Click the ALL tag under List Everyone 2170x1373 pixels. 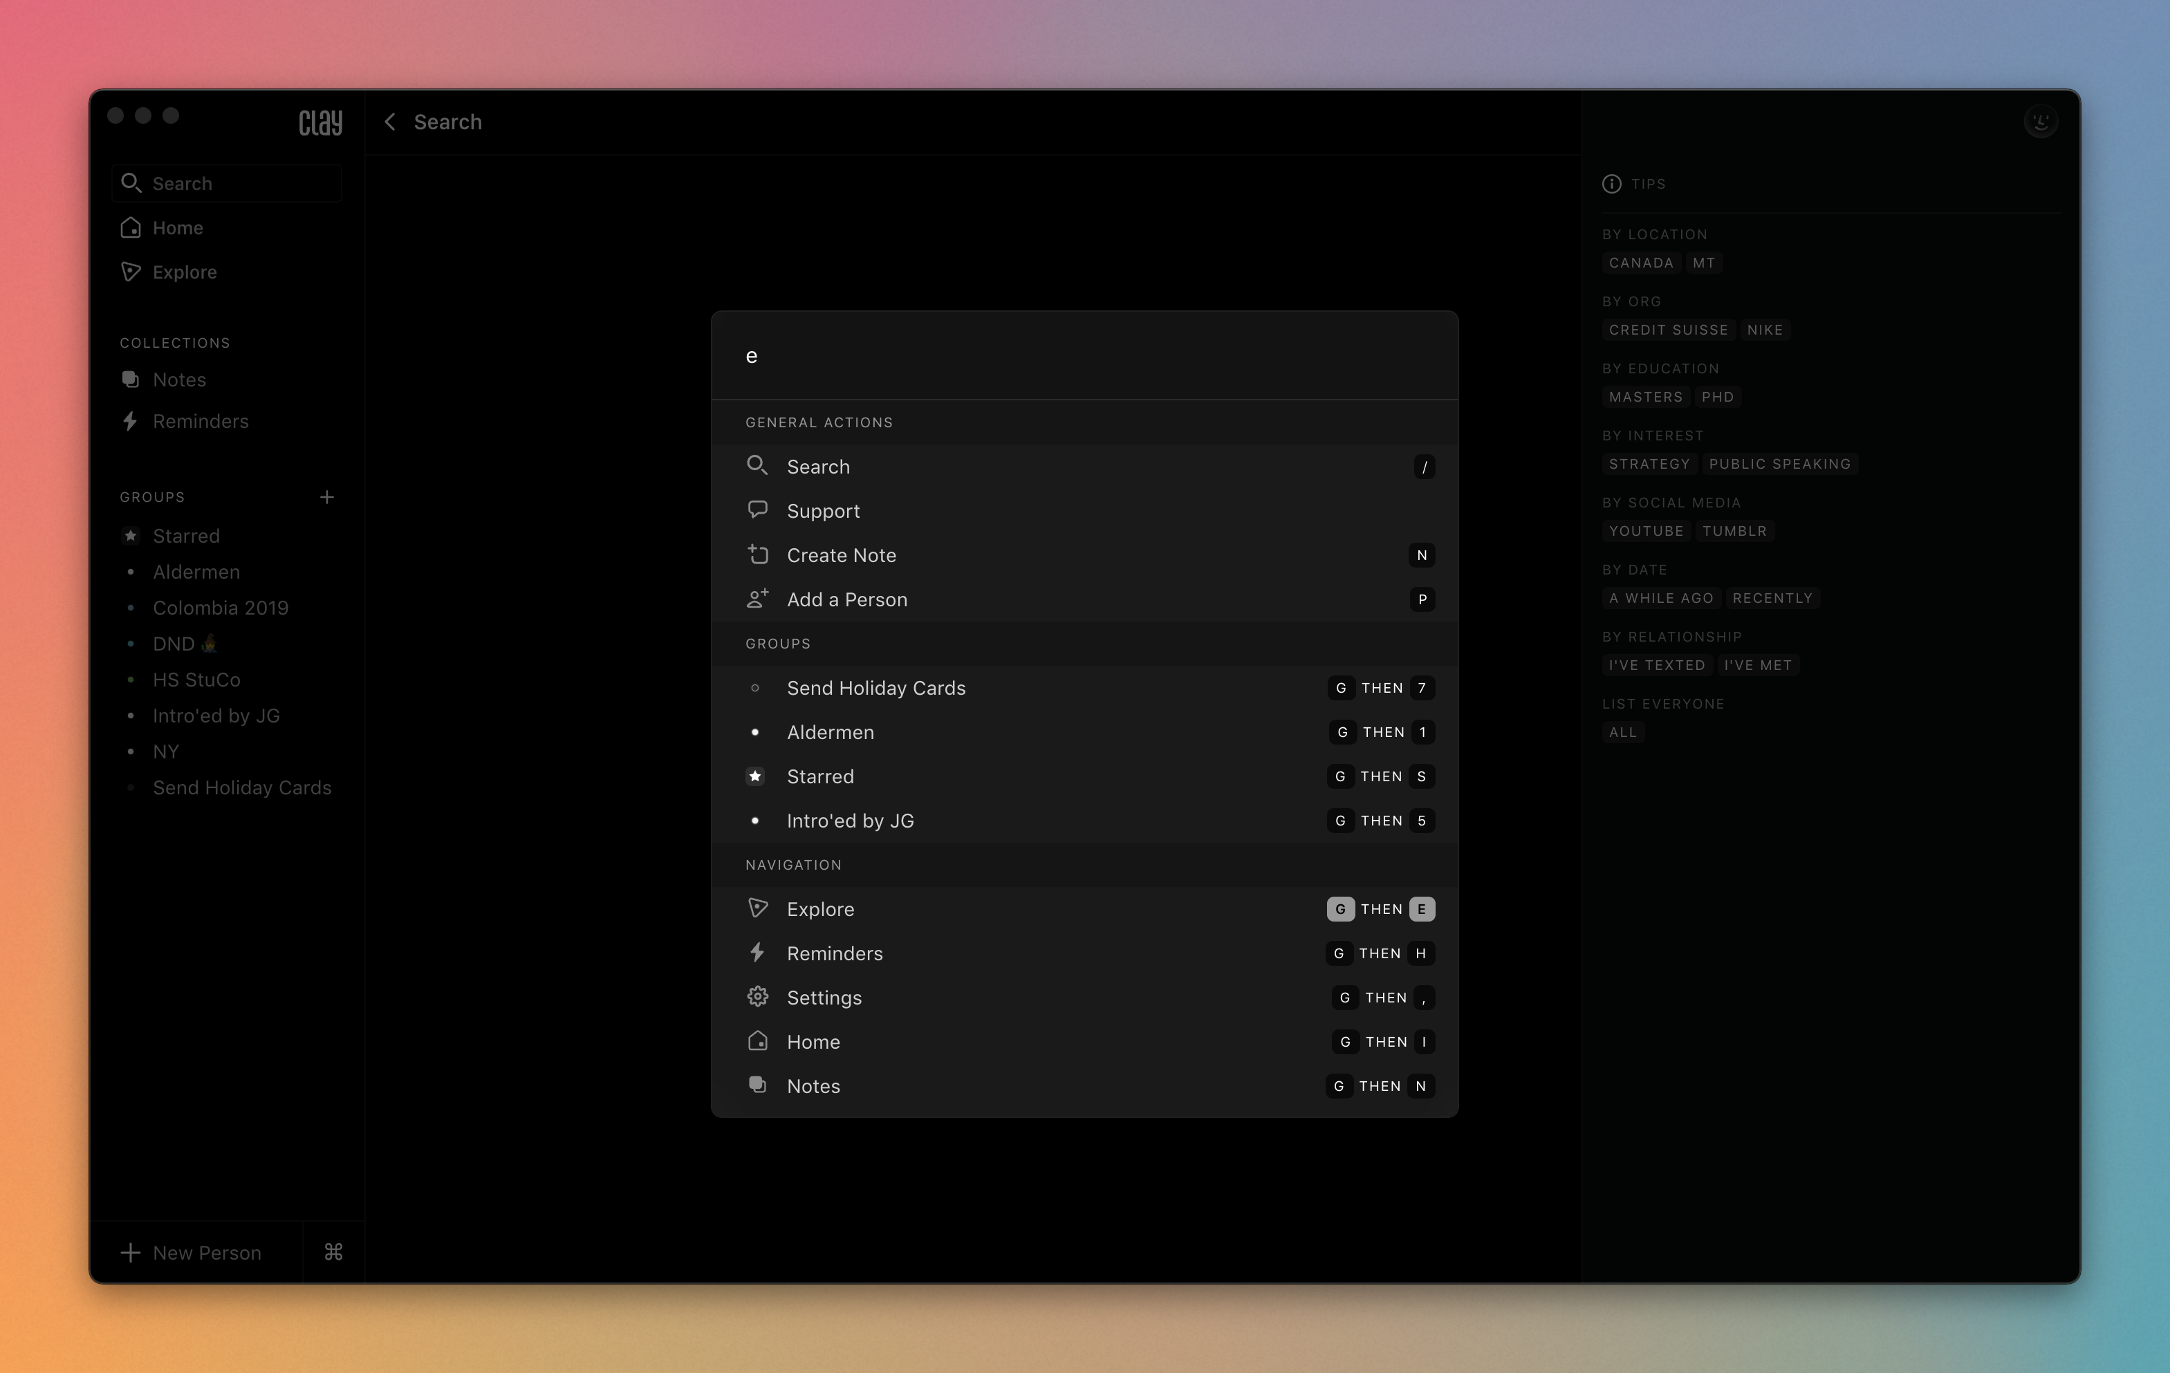click(x=1622, y=732)
